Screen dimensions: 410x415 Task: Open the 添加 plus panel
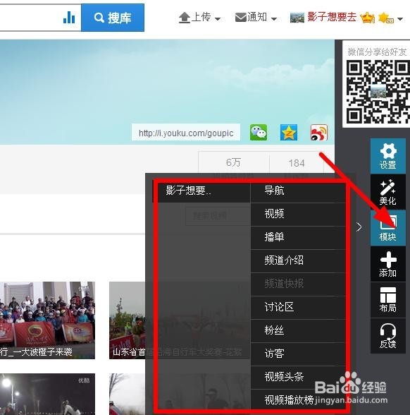click(387, 264)
